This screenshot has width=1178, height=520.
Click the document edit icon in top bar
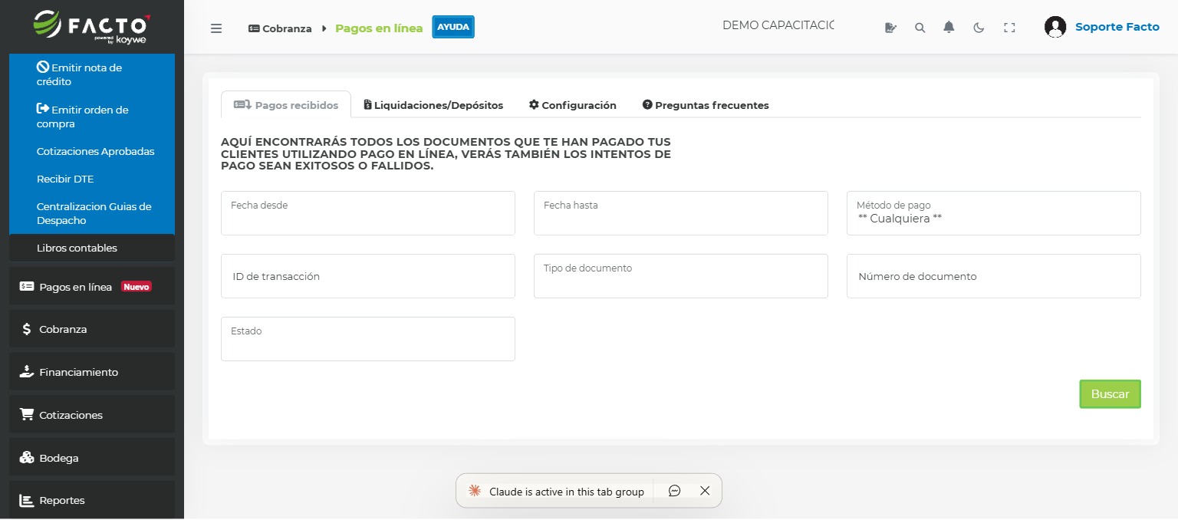coord(890,27)
